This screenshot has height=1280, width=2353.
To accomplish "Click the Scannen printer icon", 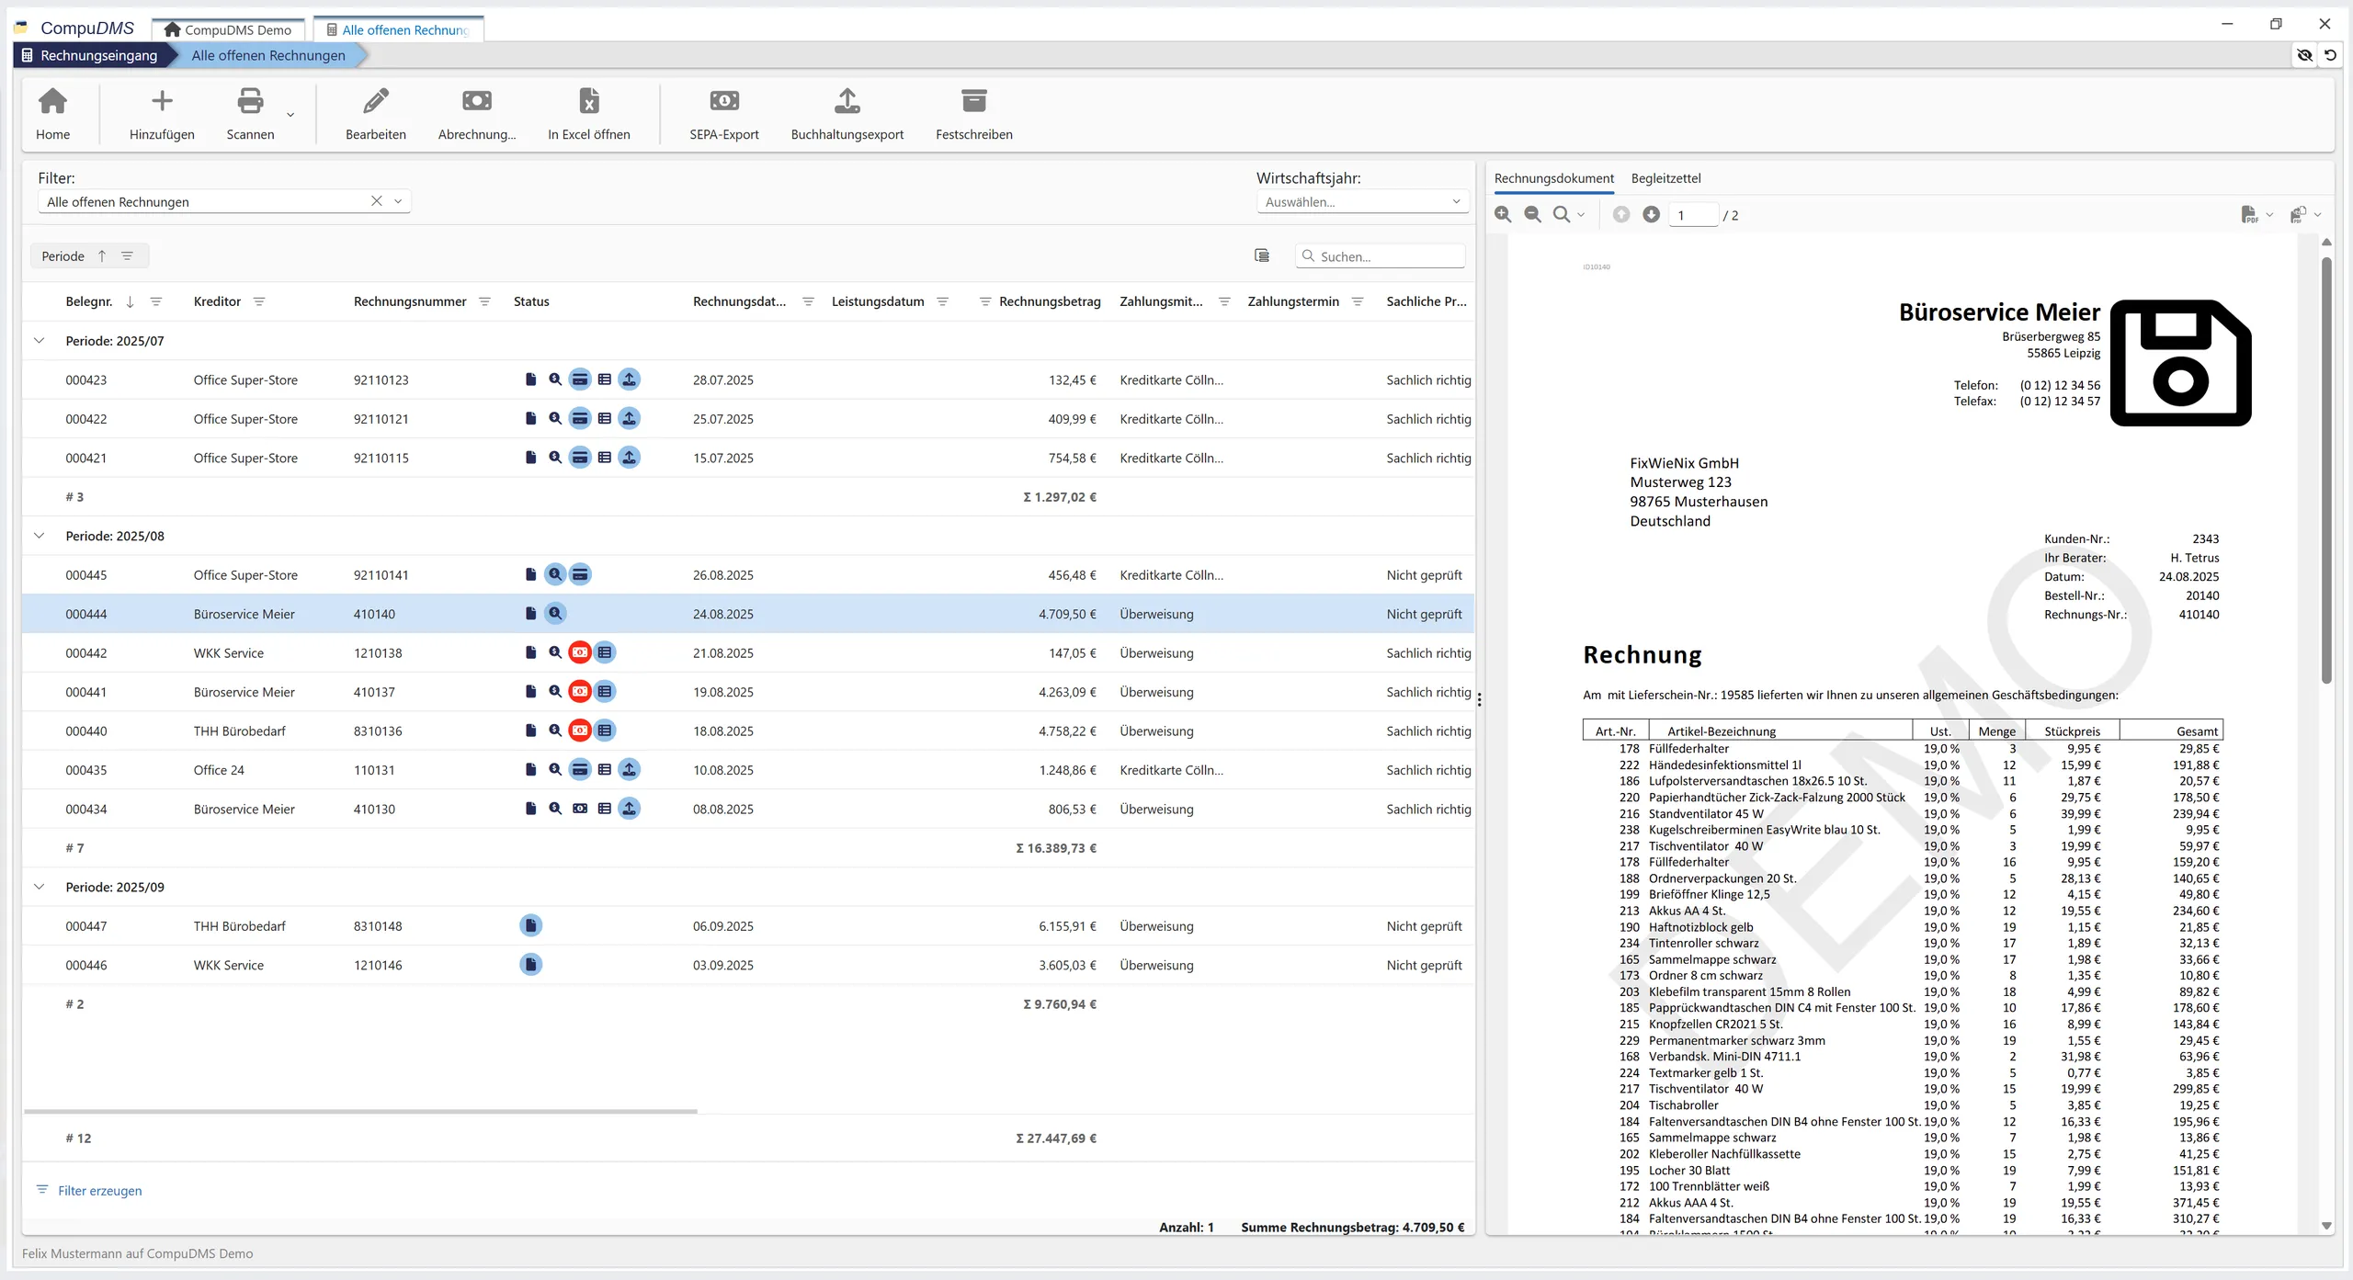I will pos(250,101).
